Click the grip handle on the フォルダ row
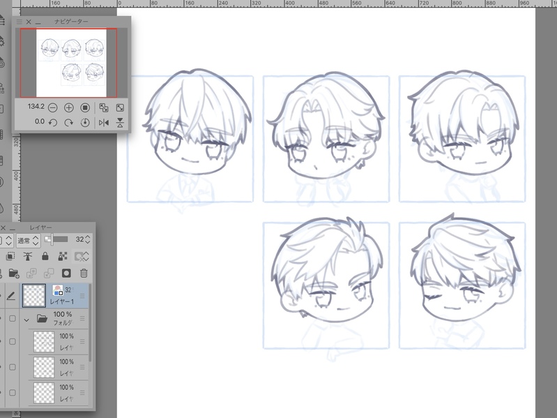557x418 pixels. 82,318
